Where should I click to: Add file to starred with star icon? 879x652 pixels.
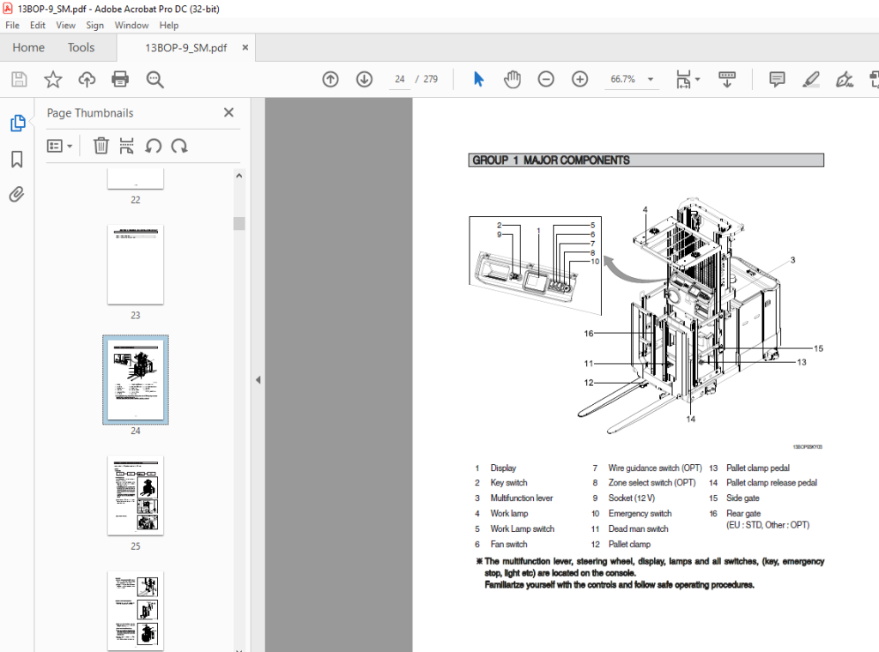(52, 80)
